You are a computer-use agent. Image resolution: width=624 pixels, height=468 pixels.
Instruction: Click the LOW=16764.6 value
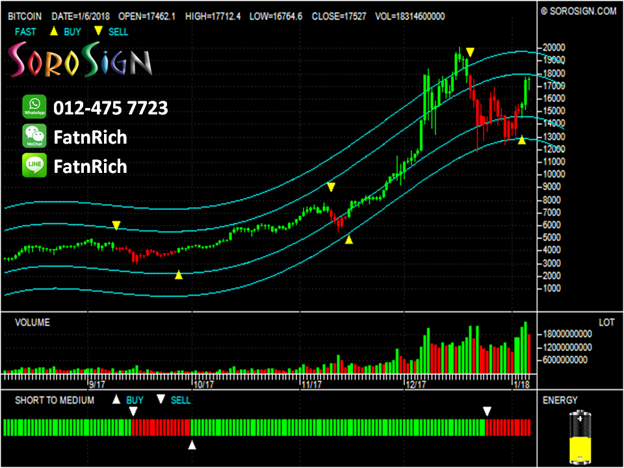tap(276, 16)
